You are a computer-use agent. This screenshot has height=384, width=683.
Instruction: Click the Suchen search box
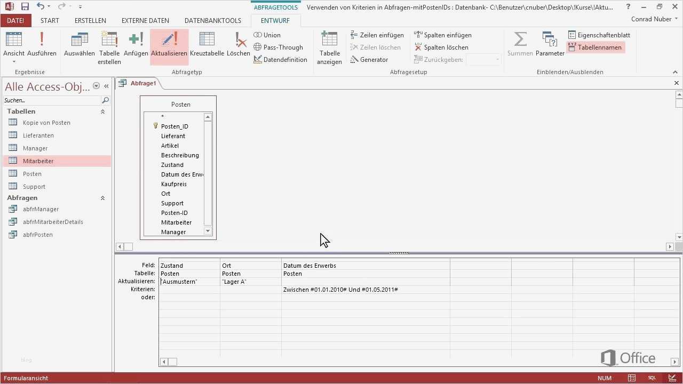(x=52, y=100)
